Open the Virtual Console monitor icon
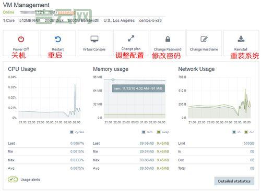Screen dimensions: 261x191 (x=94, y=39)
